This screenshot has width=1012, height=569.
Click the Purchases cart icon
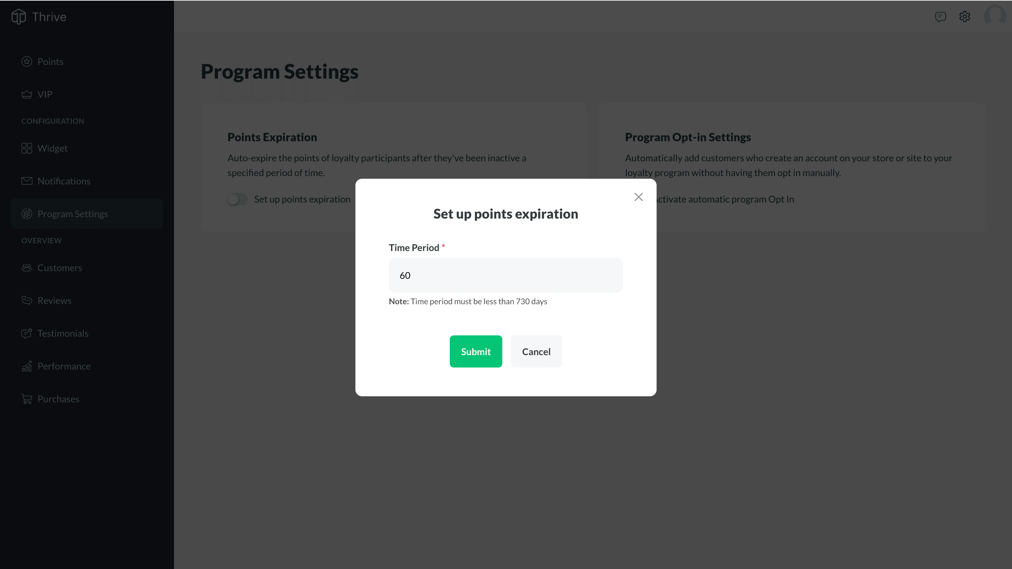click(x=27, y=399)
